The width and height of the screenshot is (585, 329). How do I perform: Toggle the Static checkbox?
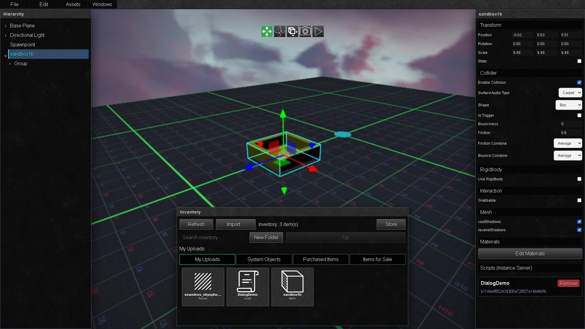coord(579,61)
